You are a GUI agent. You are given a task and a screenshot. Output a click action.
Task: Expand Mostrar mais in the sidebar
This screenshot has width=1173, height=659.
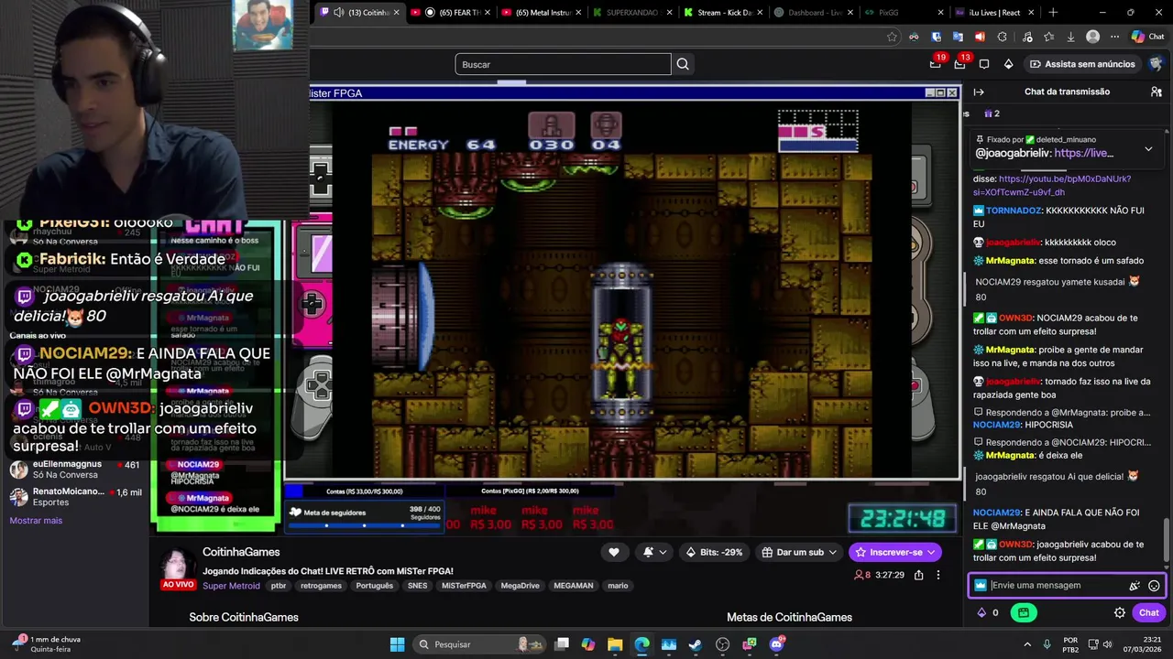pos(36,520)
